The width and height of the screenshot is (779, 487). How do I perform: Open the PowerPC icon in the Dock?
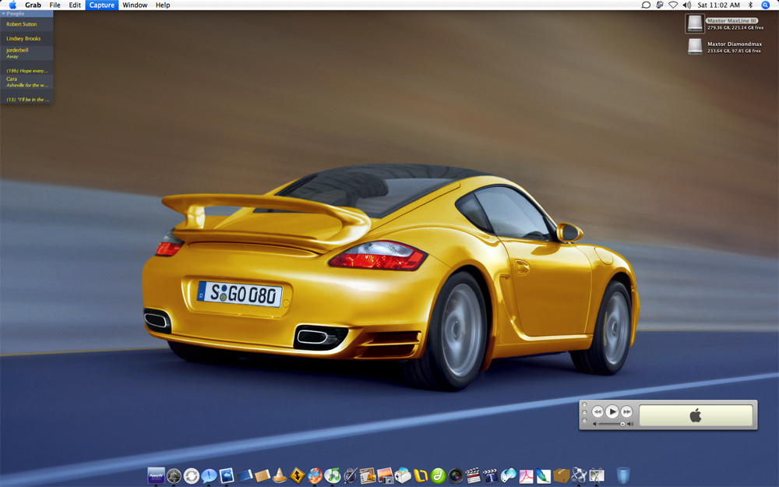(156, 475)
